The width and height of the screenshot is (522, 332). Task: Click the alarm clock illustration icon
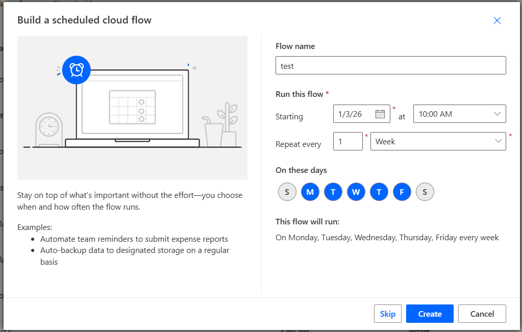[x=77, y=70]
